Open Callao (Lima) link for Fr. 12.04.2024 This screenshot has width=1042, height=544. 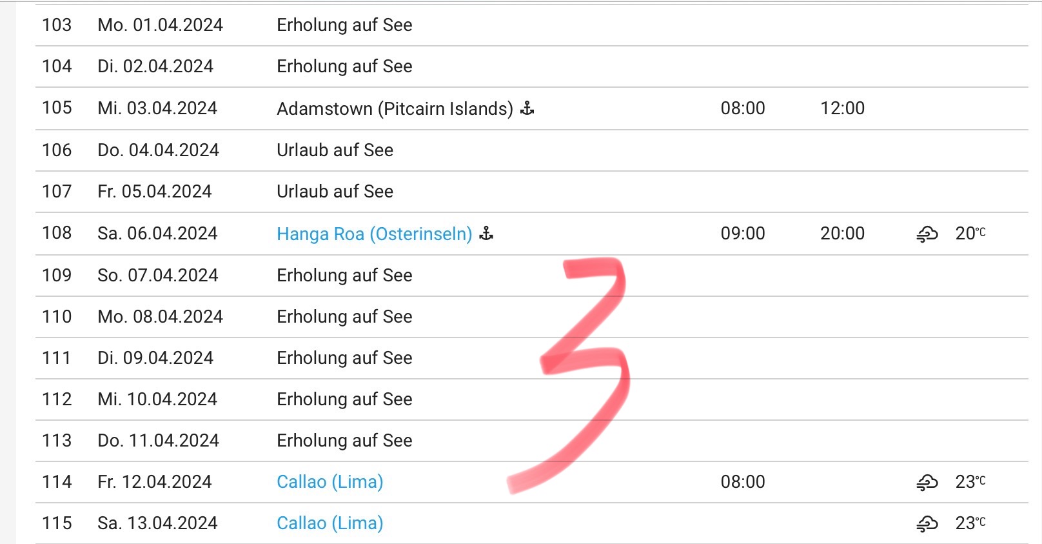point(329,482)
